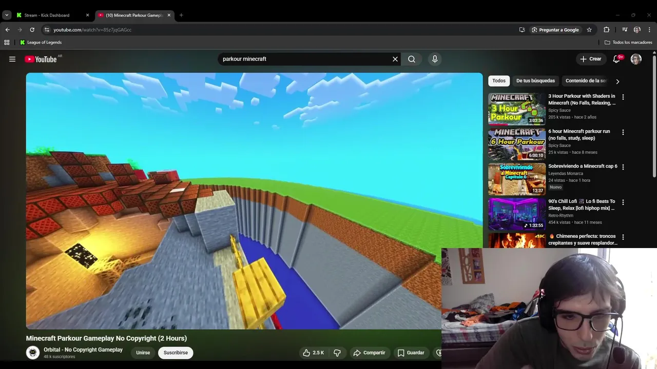
Task: Start voice search with microphone icon
Action: (x=435, y=59)
